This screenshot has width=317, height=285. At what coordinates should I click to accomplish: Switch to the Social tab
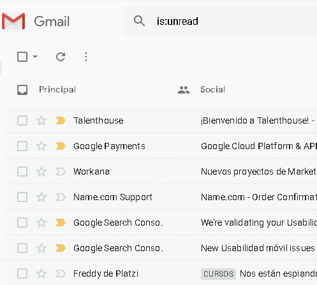click(x=212, y=89)
